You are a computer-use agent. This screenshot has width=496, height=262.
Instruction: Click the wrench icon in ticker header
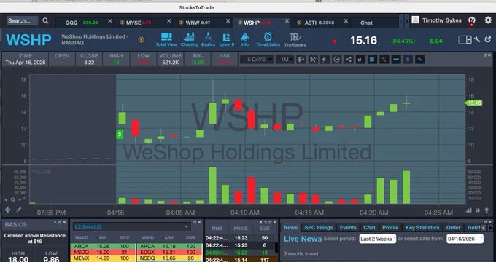point(477,40)
